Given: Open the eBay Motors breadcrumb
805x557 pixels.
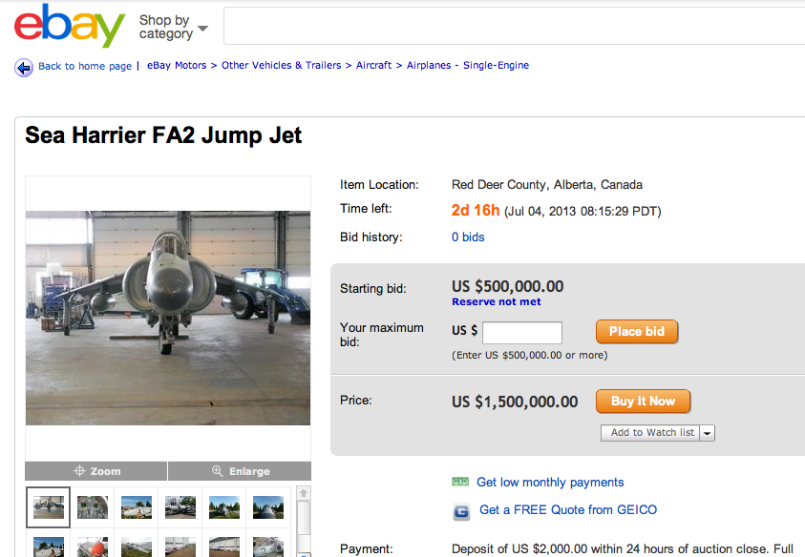Looking at the screenshot, I should [x=177, y=66].
